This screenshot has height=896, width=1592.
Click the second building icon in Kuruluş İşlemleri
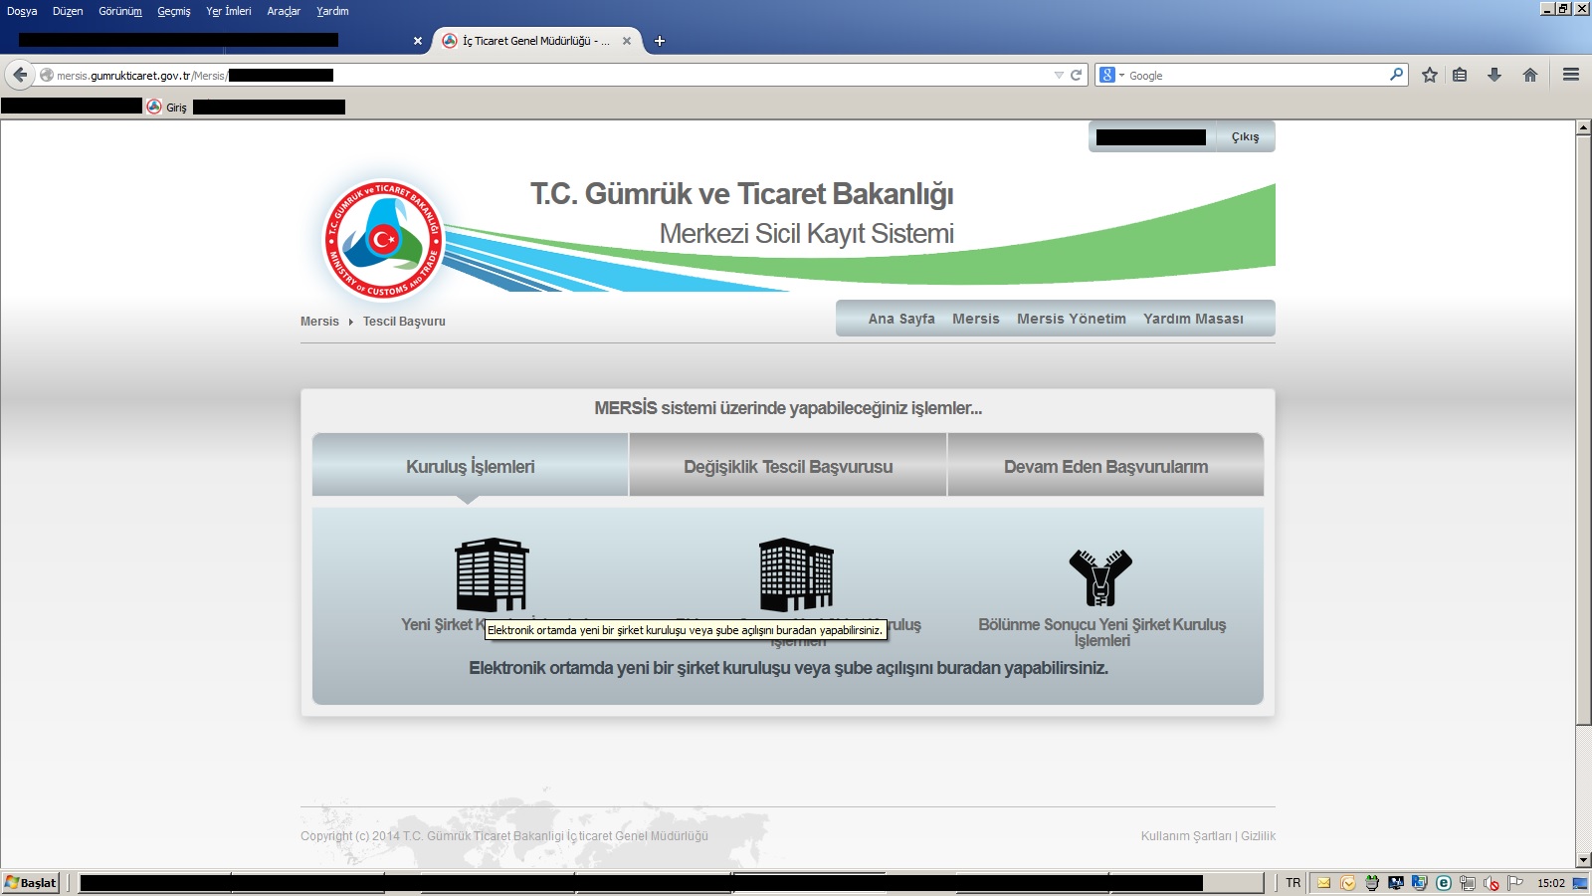pyautogui.click(x=796, y=574)
